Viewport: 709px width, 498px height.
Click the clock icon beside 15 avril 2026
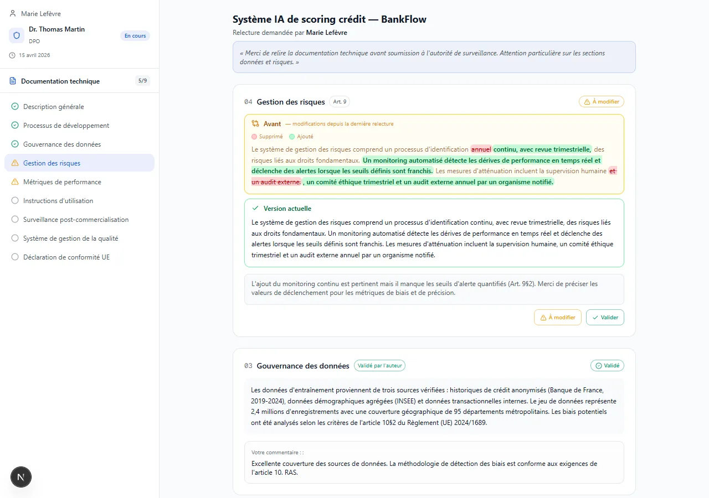12,55
